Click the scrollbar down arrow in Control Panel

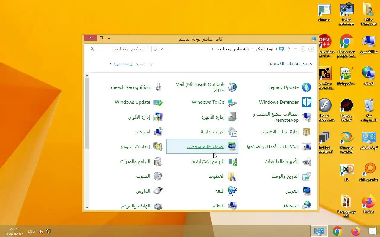pyautogui.click(x=87, y=207)
